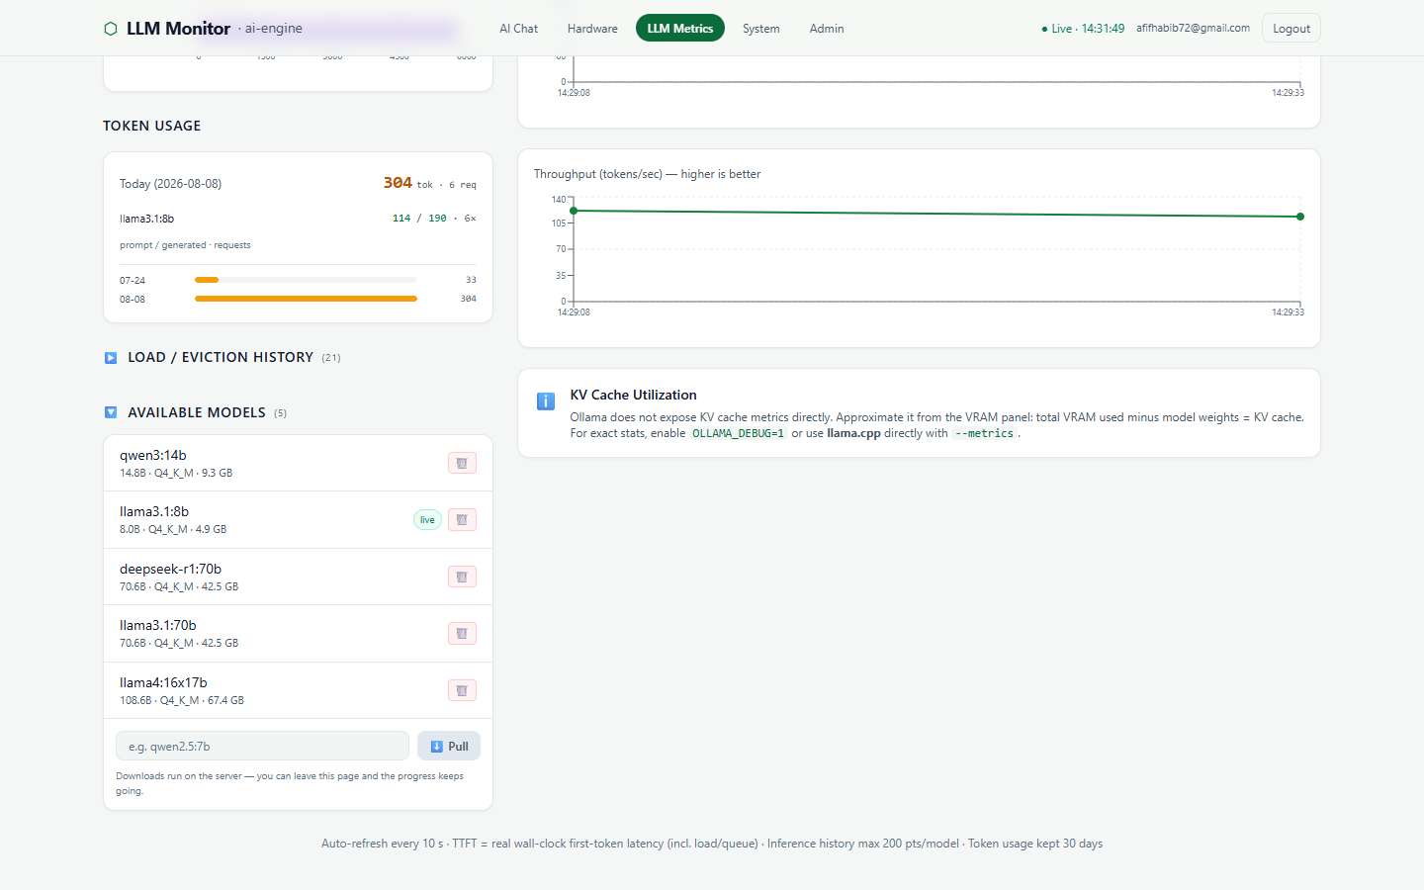Click the Throughput (tokens/sec) chart title
The height and width of the screenshot is (890, 1424).
tap(647, 174)
